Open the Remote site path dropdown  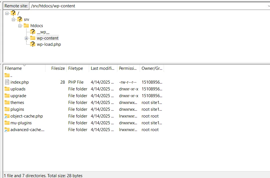(268, 6)
